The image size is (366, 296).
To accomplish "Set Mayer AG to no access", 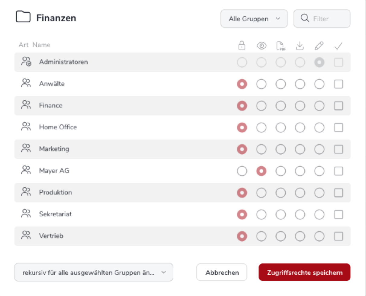I will point(242,171).
